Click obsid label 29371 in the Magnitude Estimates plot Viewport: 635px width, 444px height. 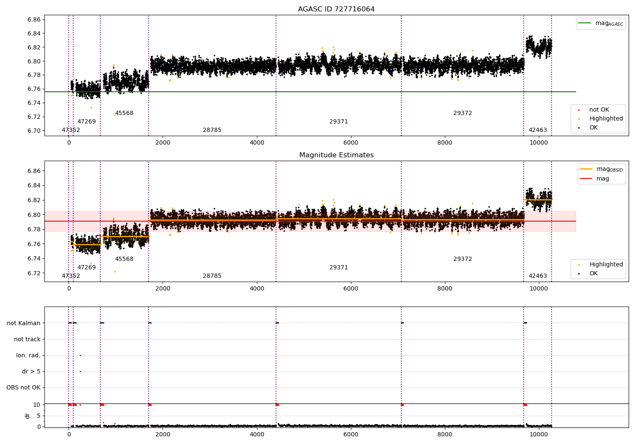pos(339,268)
